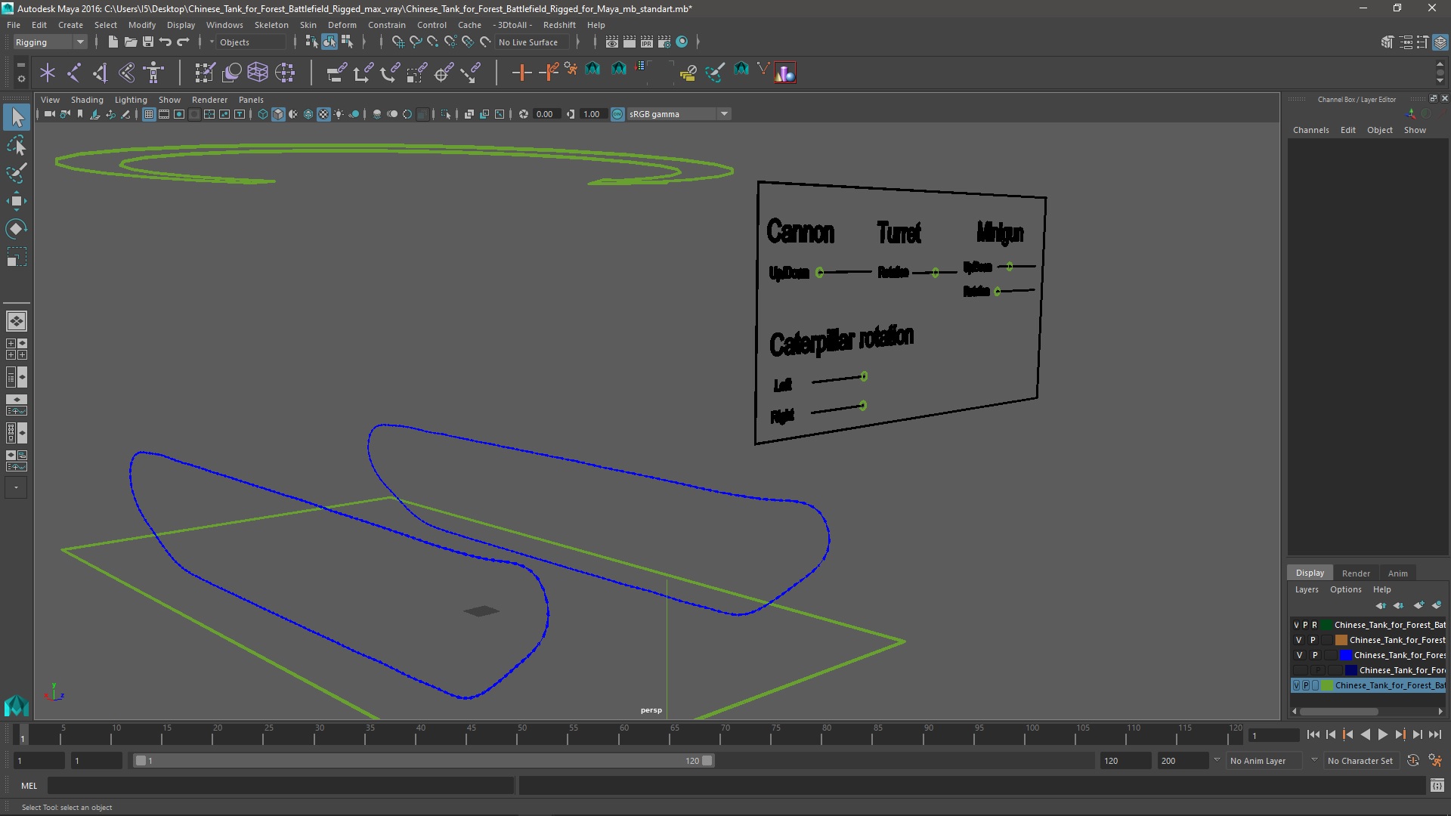This screenshot has height=816, width=1451.
Task: Toggle the grid display in viewport toolbar
Action: [149, 114]
